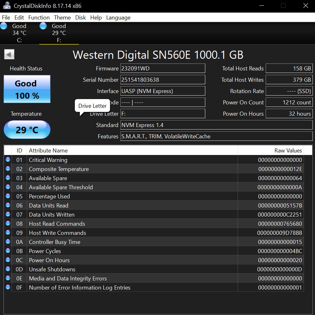Select the Available Spare attribute row
Viewport: 315px width, 315px height.
pos(154,178)
